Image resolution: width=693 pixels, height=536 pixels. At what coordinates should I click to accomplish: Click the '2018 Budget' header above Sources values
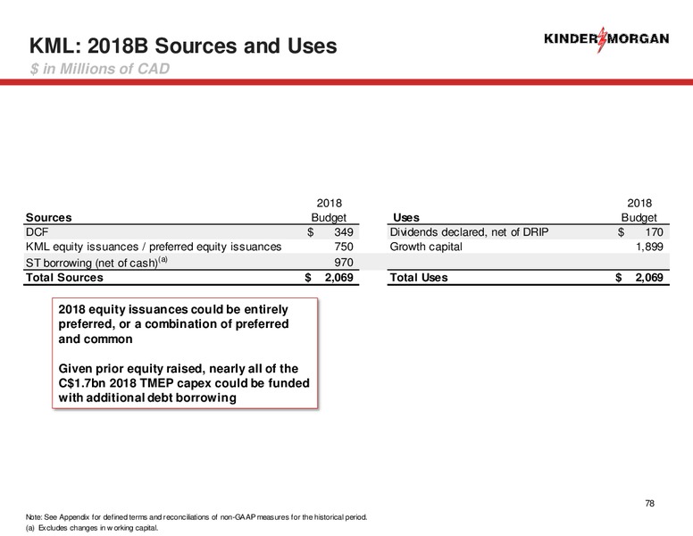coord(329,211)
